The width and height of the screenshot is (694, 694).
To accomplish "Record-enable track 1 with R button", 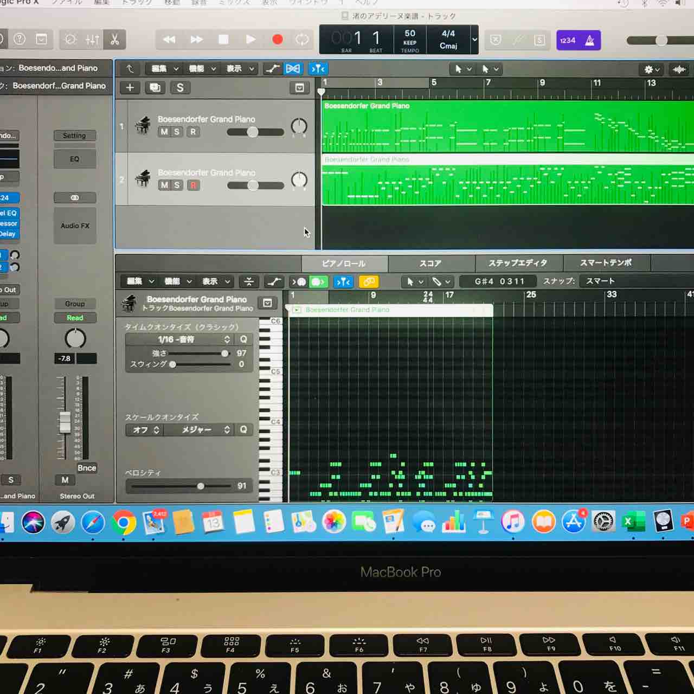I will coord(193,132).
